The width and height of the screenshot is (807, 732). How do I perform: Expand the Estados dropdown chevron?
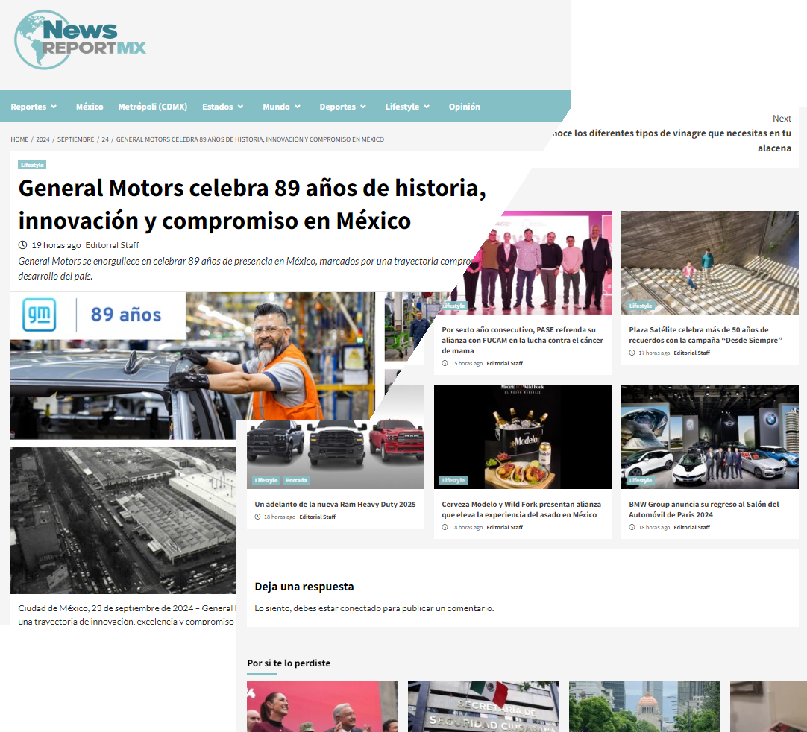click(240, 107)
